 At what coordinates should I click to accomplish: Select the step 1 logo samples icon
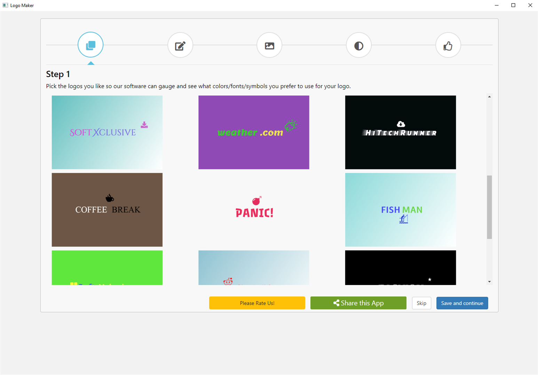(90, 45)
